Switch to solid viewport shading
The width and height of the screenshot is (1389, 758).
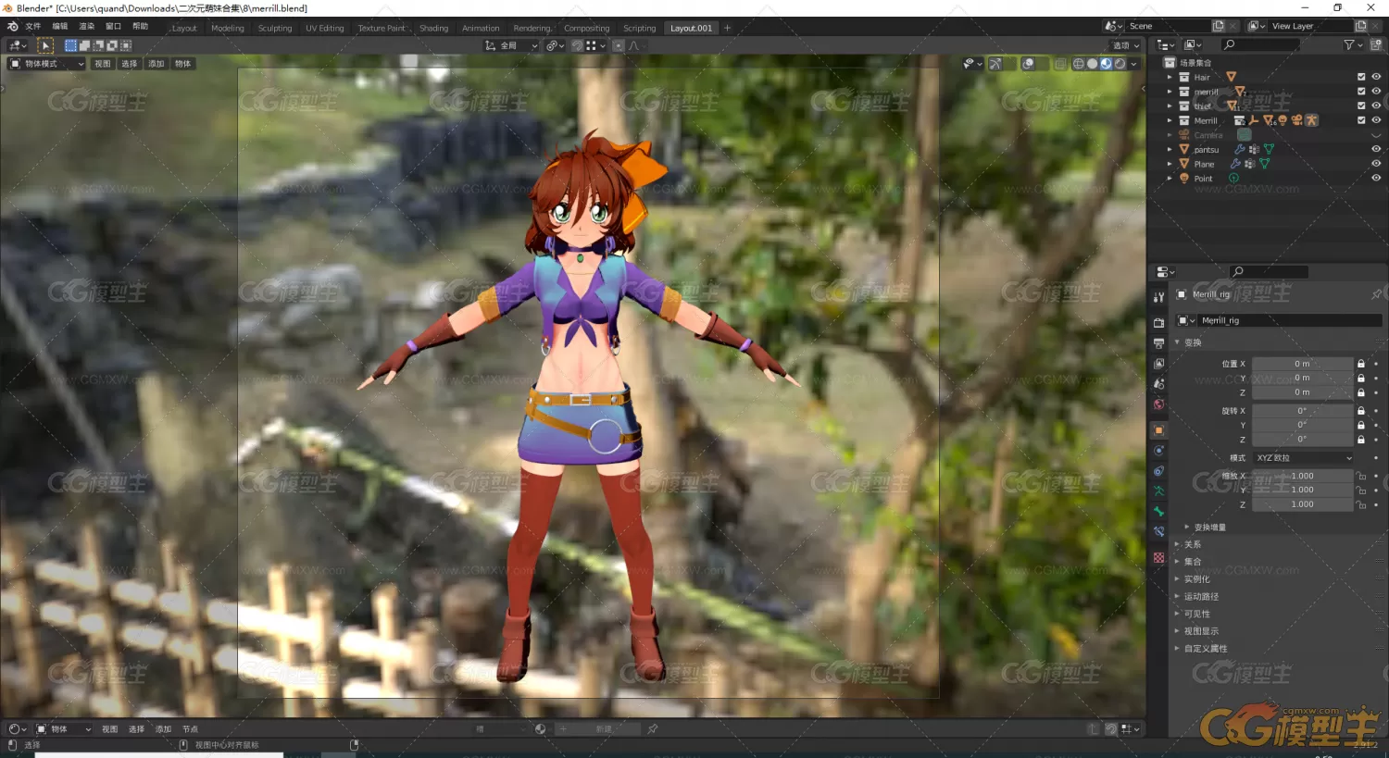1092,64
